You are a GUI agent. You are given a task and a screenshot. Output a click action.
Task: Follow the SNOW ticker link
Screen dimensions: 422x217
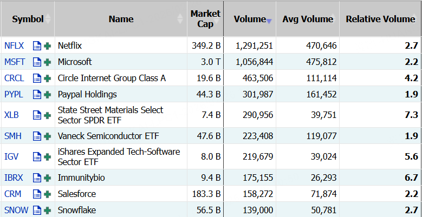[x=16, y=210]
